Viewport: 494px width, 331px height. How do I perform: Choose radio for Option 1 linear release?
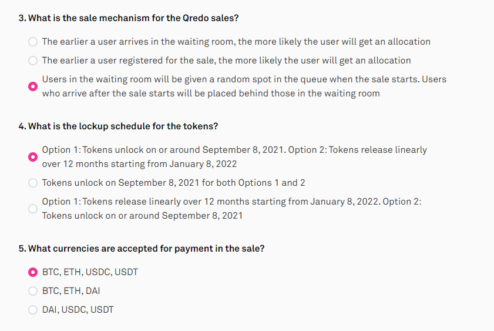[33, 209]
